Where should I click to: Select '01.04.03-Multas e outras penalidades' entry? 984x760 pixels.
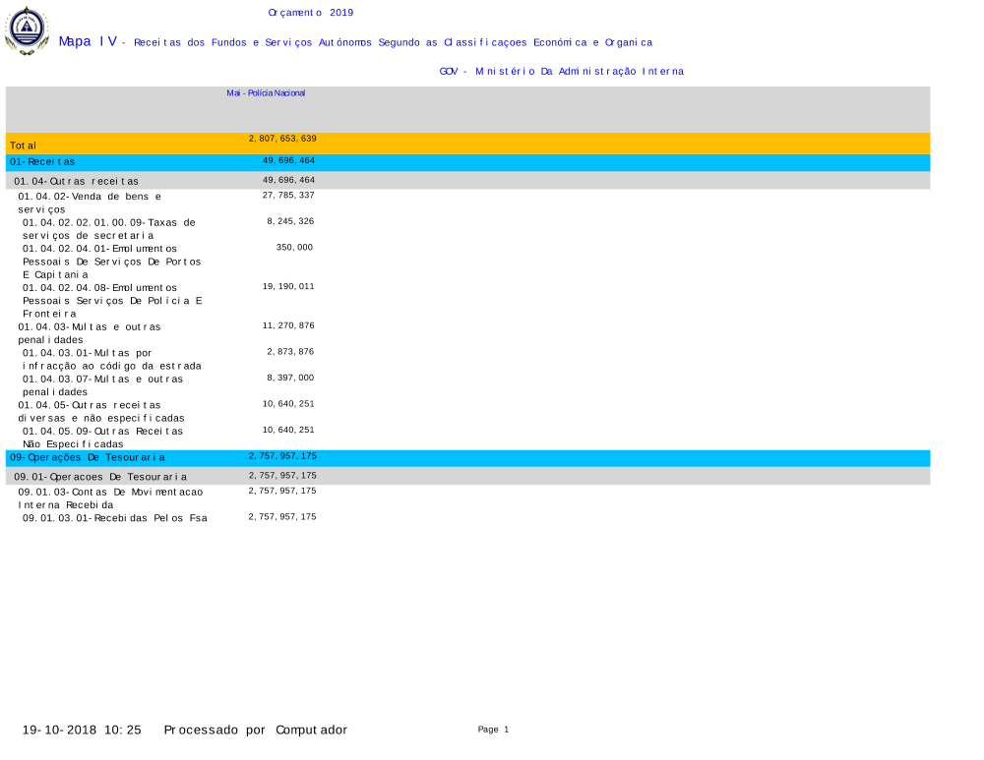(x=89, y=332)
